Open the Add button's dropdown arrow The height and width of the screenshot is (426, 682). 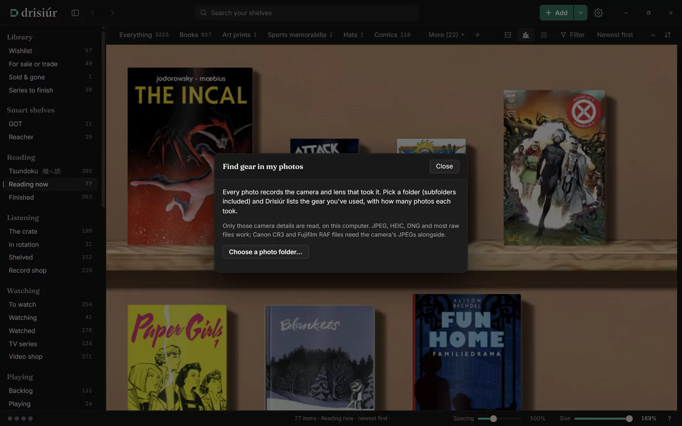pyautogui.click(x=580, y=13)
